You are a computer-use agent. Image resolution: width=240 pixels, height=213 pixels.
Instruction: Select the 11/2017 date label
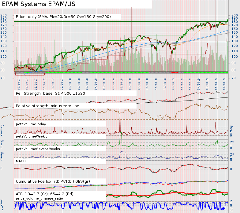click(53, 84)
